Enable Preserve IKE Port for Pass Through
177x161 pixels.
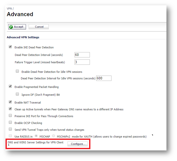[10, 116]
